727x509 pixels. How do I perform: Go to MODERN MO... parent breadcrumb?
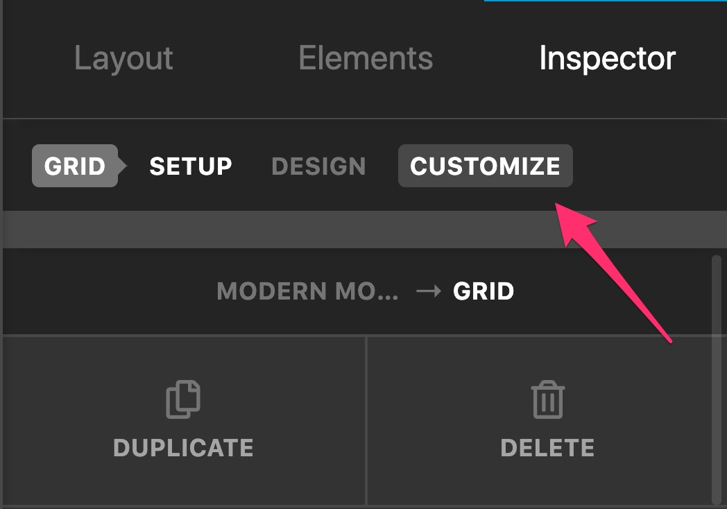pos(307,291)
